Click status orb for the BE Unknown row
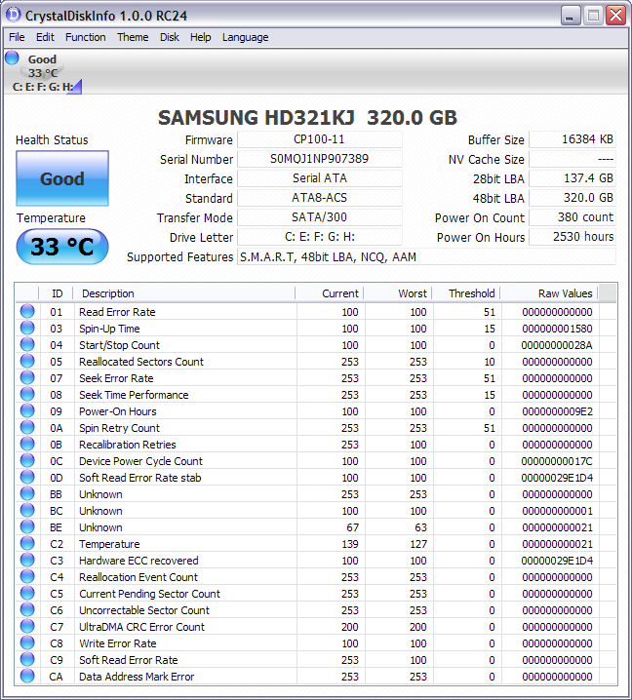 pyautogui.click(x=27, y=526)
